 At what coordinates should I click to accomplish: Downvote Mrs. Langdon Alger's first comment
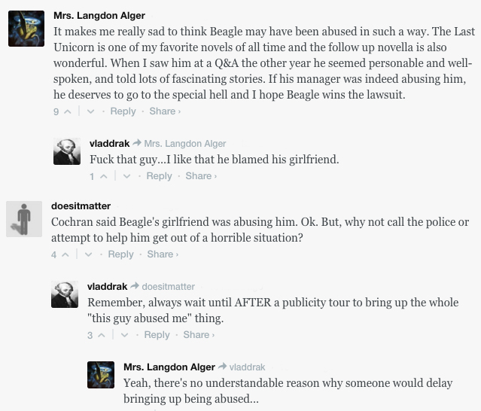click(x=90, y=111)
